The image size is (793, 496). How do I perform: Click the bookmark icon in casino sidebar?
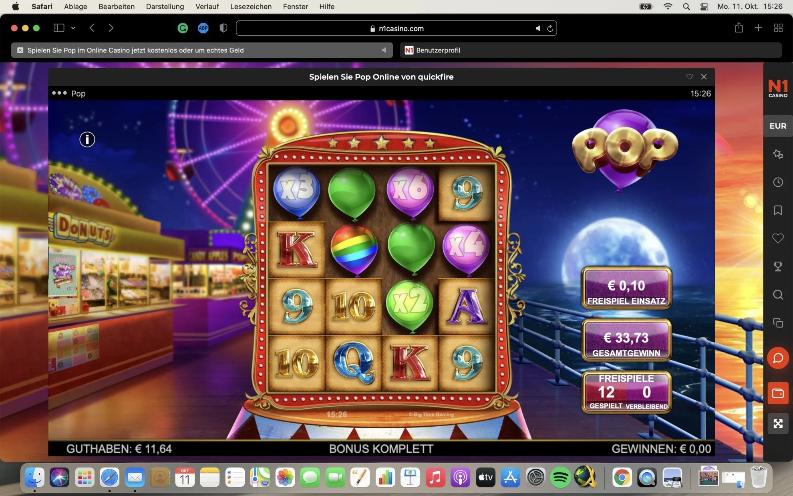[778, 210]
